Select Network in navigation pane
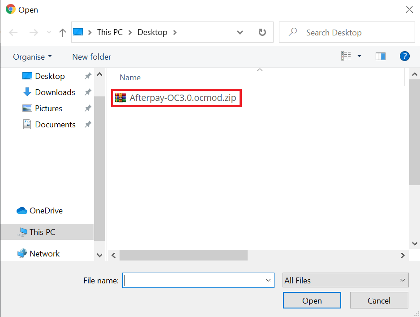Viewport: 420px width, 317px height. (x=39, y=253)
